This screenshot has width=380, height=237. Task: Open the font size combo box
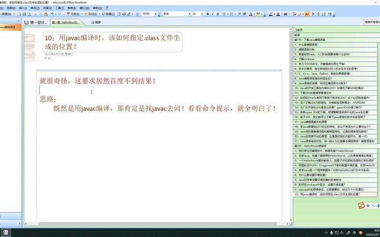tap(198, 14)
